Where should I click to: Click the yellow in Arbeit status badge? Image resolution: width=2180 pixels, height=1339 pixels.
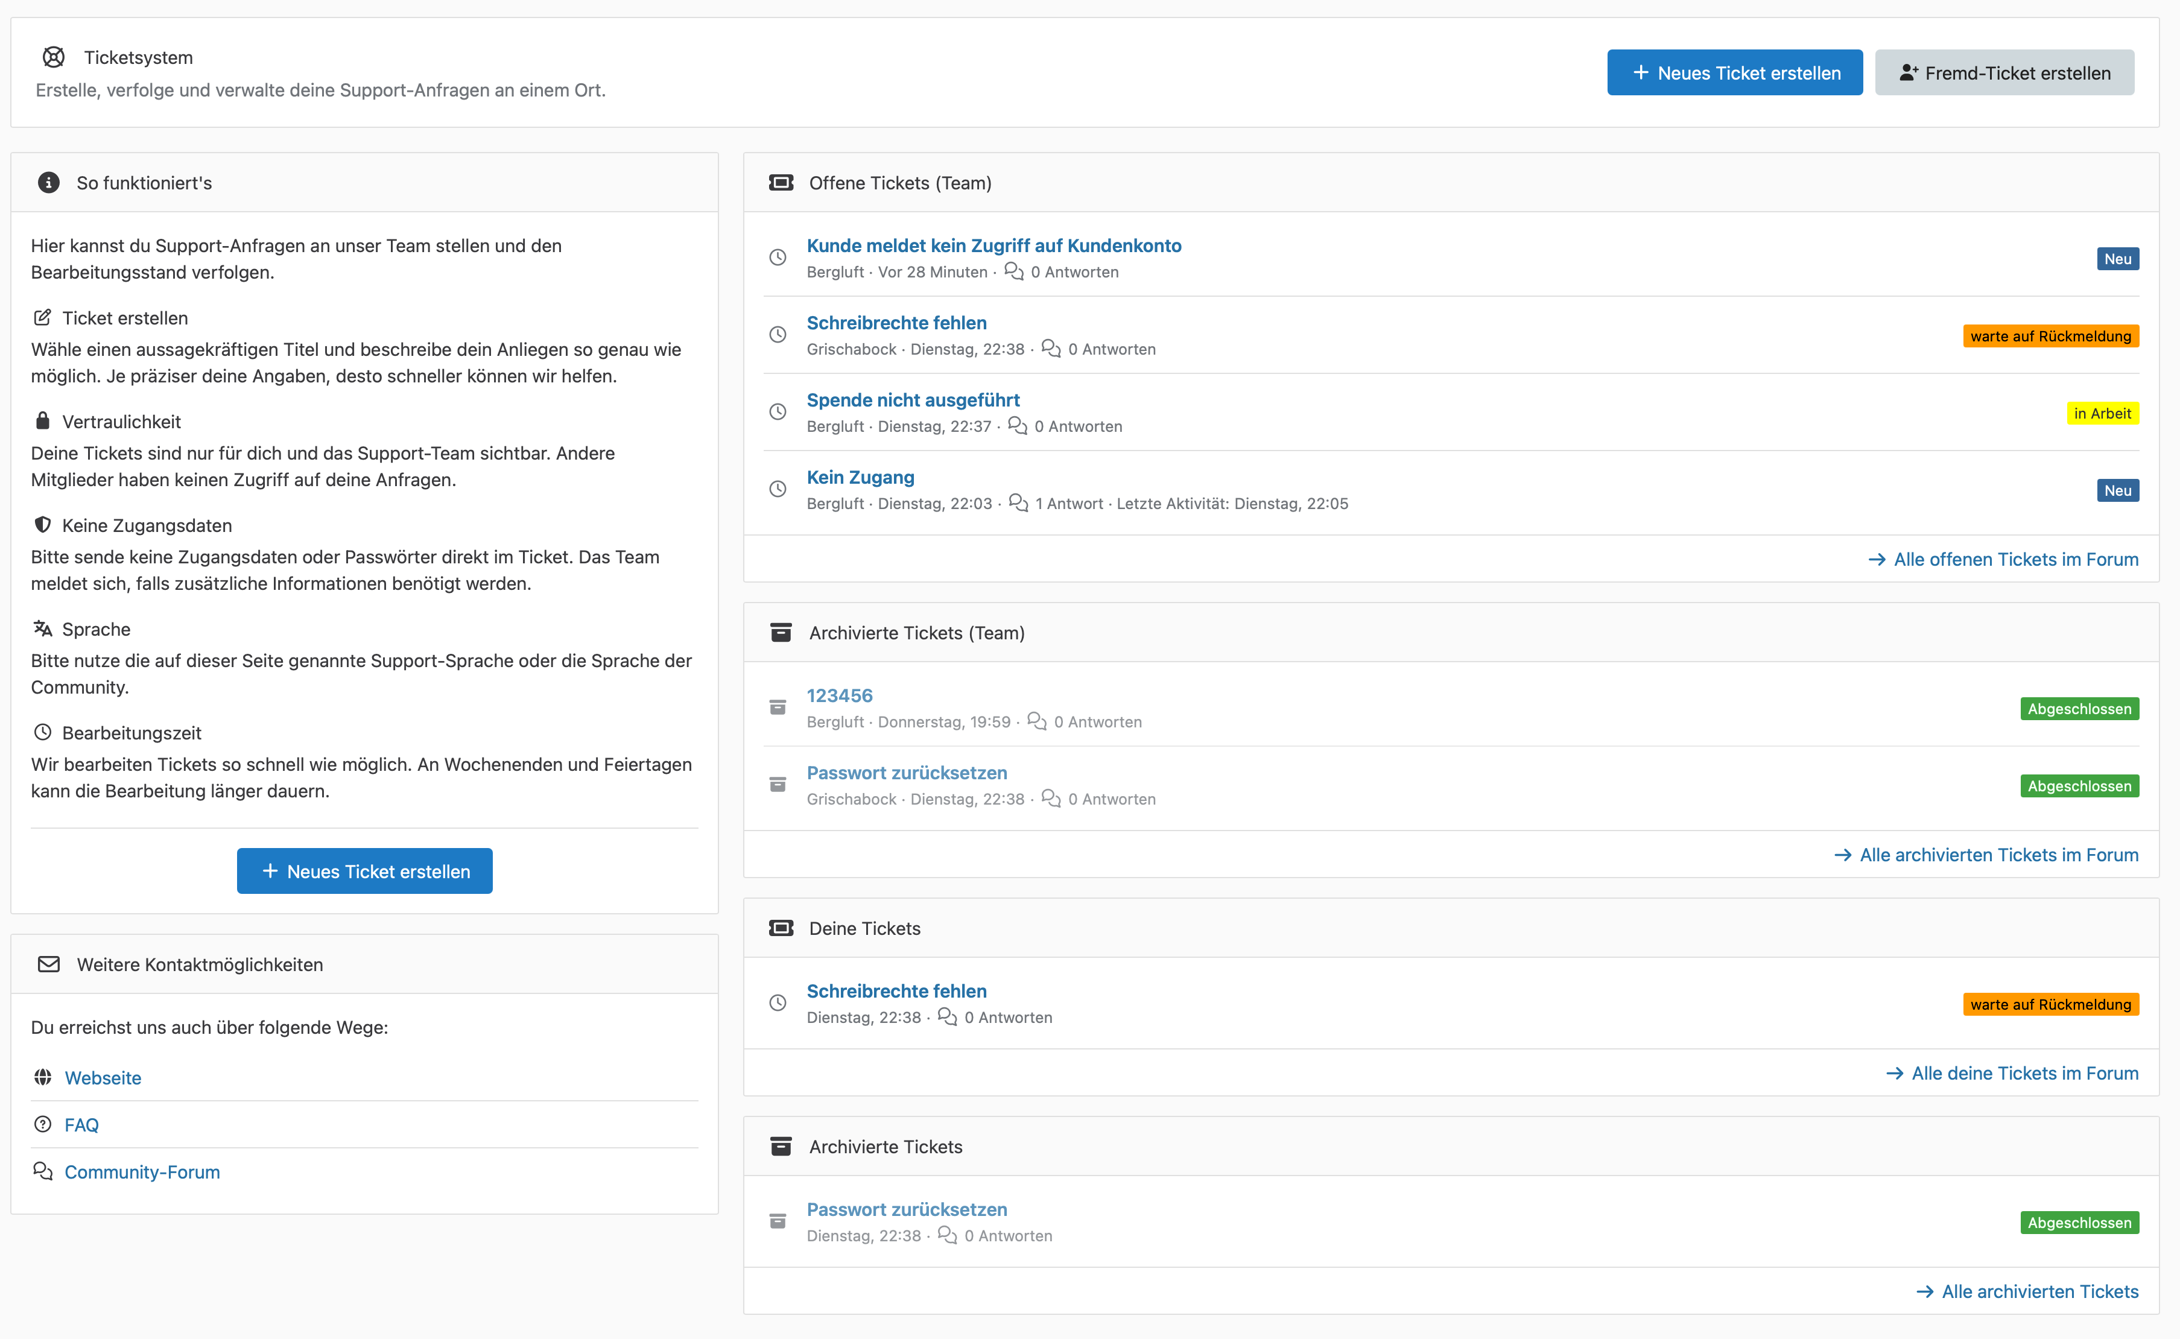click(2103, 414)
